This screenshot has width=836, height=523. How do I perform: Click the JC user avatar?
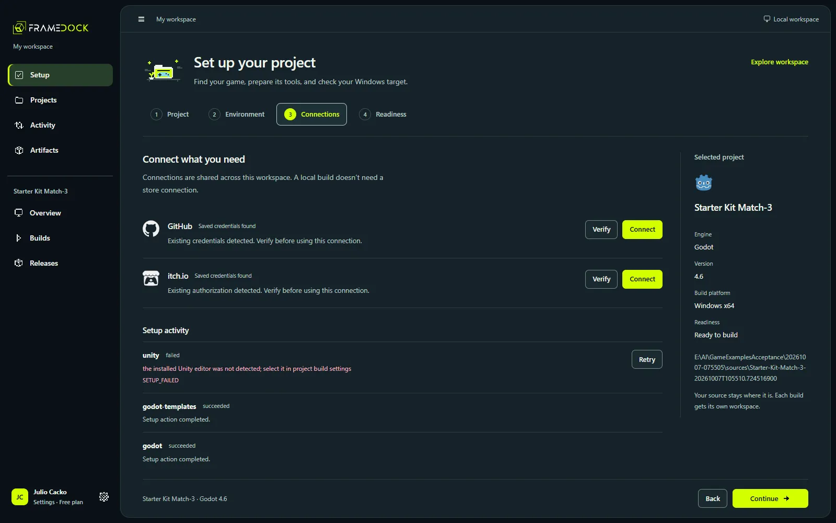[x=20, y=497]
